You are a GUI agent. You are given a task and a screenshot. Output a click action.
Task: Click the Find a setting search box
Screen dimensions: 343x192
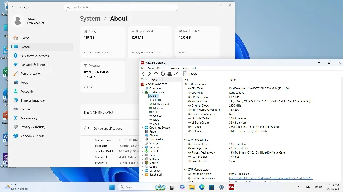[x=121, y=7]
